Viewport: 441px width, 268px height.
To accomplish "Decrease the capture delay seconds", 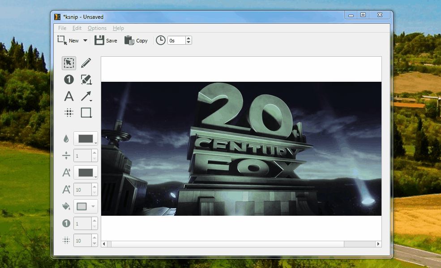I will tap(189, 42).
